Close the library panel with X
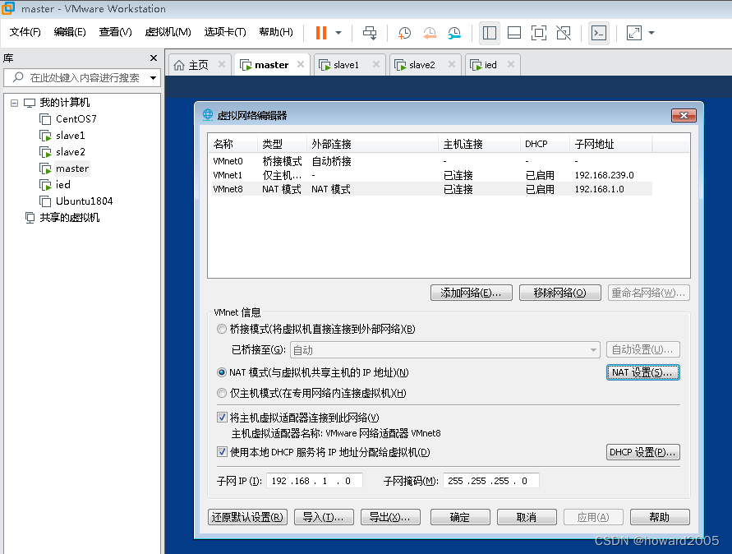732x554 pixels. [153, 58]
